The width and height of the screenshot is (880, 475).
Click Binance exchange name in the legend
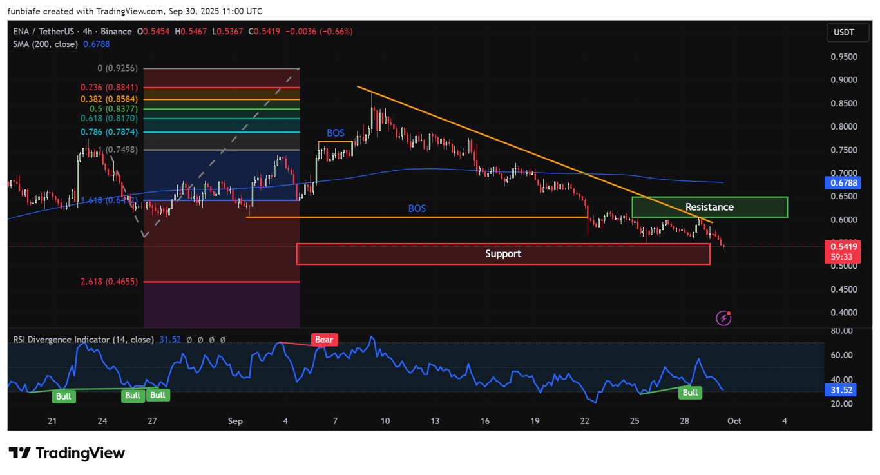click(x=114, y=31)
